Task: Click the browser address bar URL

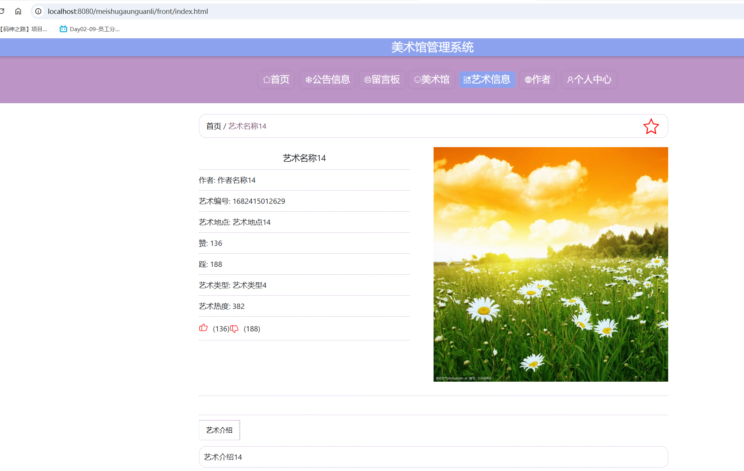Action: (128, 11)
